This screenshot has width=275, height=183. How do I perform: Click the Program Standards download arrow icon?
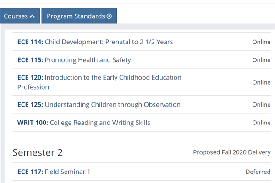click(x=109, y=16)
